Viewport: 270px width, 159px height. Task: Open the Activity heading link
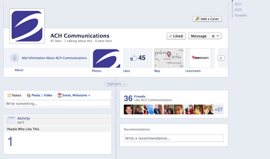pyautogui.click(x=24, y=118)
